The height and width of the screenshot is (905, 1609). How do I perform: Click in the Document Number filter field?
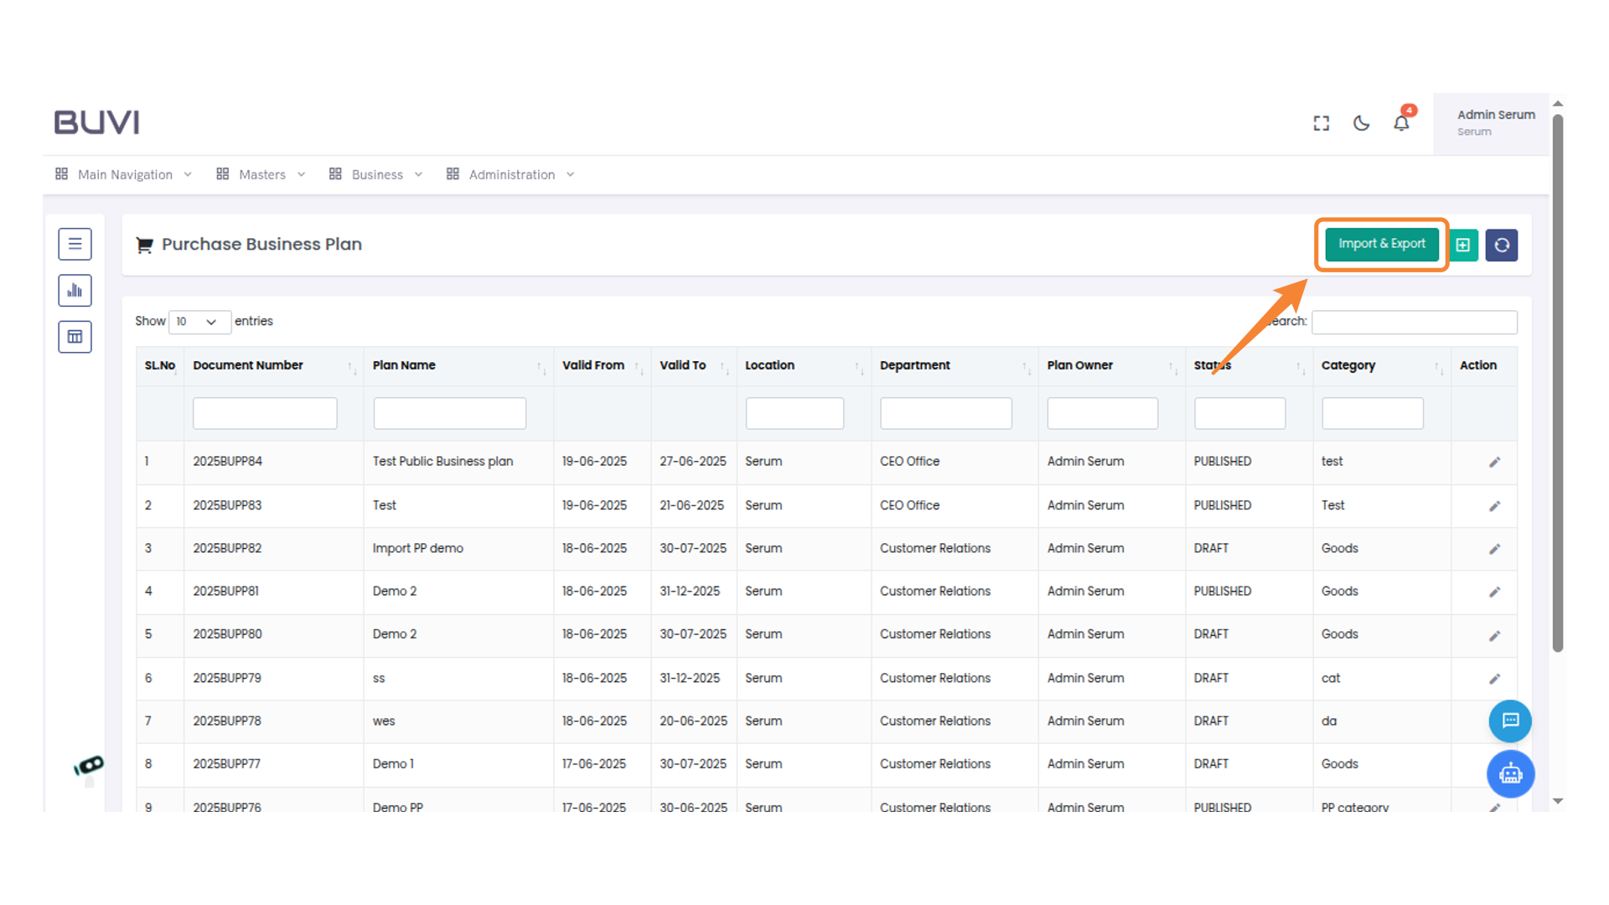click(x=264, y=412)
